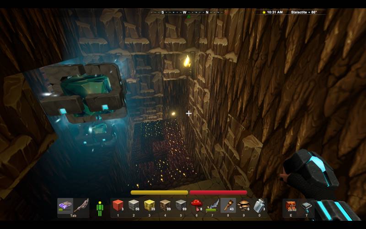Screen dimensions: 366x229
Task: Select the glass bottle in slot 0
Action: pos(259,206)
